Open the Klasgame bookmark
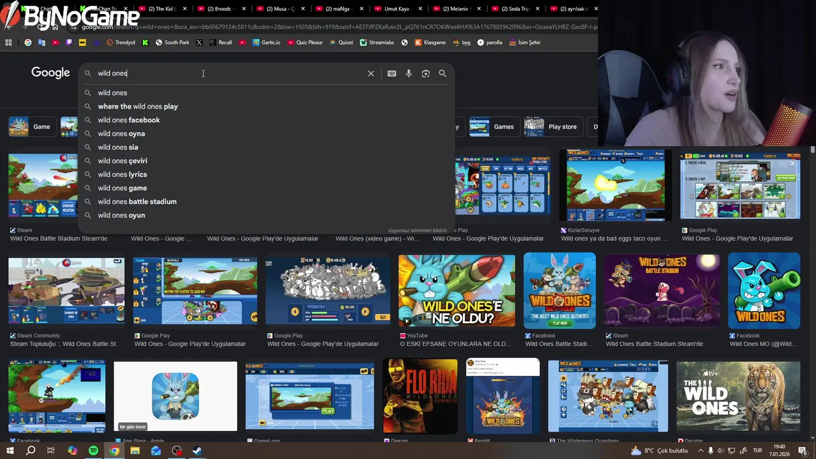816x459 pixels. (430, 43)
